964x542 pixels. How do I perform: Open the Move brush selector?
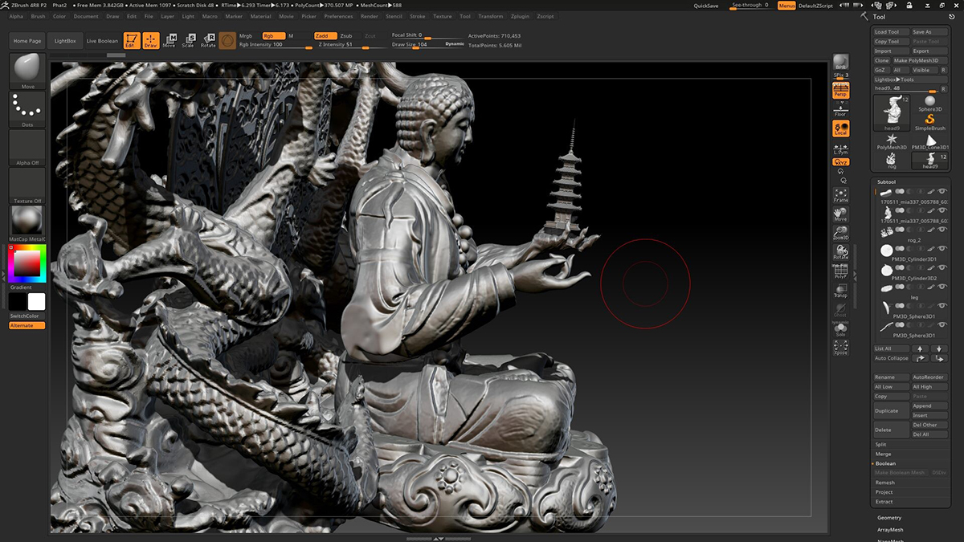coord(27,71)
